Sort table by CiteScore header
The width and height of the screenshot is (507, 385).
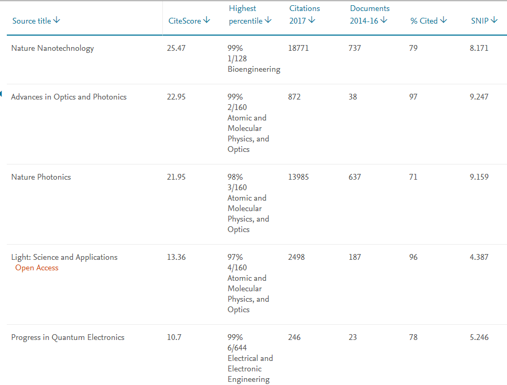pos(189,20)
